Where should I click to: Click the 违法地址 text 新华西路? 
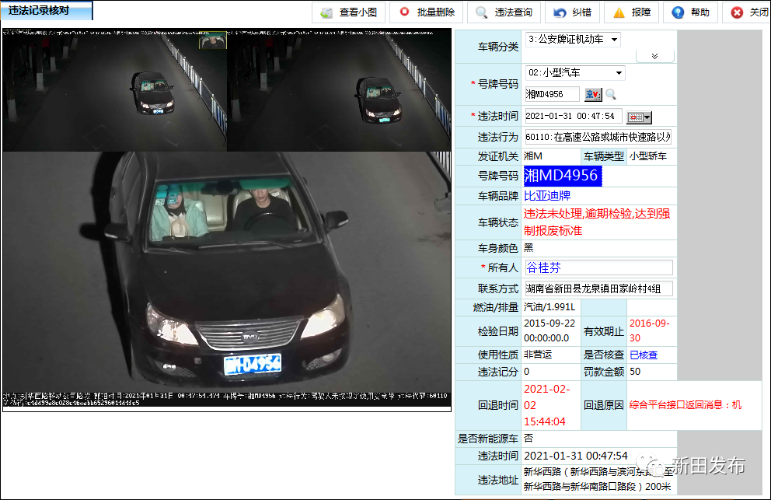point(598,479)
